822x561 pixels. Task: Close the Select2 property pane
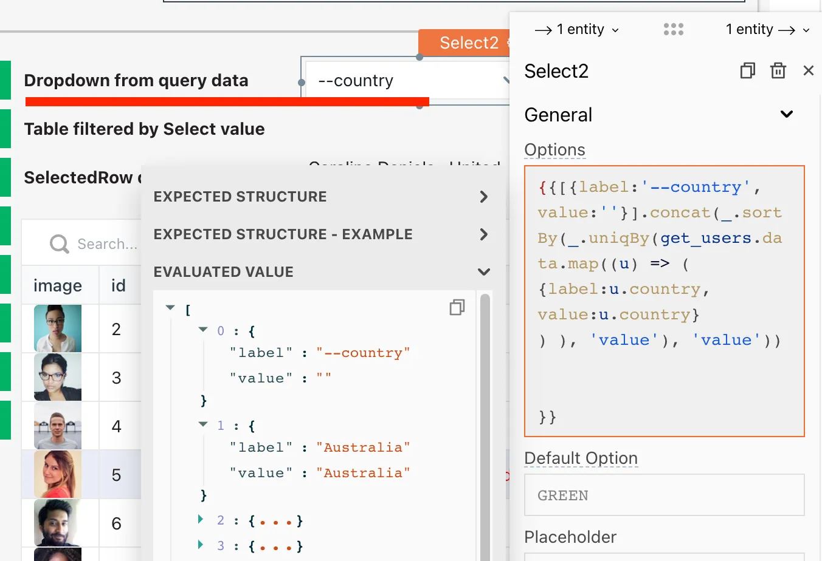[x=808, y=71]
